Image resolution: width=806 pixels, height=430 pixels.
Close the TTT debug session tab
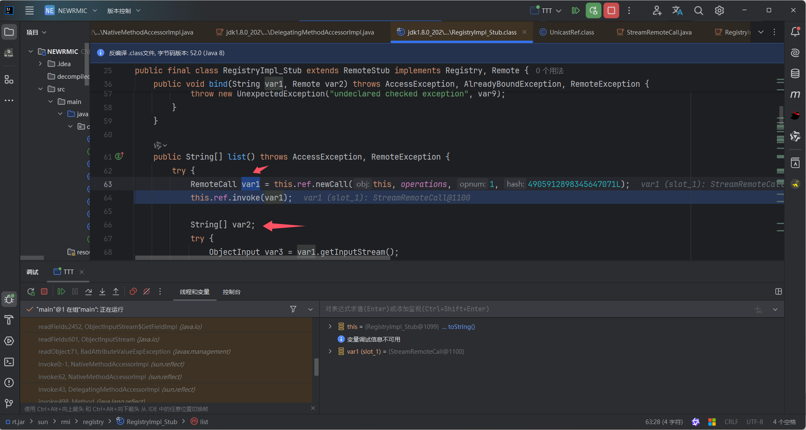82,272
